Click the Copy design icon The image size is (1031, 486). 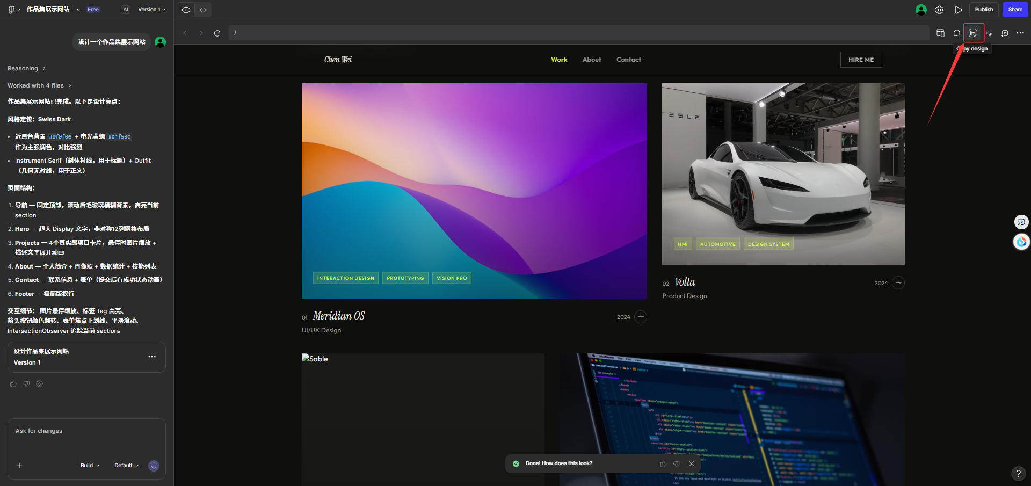point(973,33)
